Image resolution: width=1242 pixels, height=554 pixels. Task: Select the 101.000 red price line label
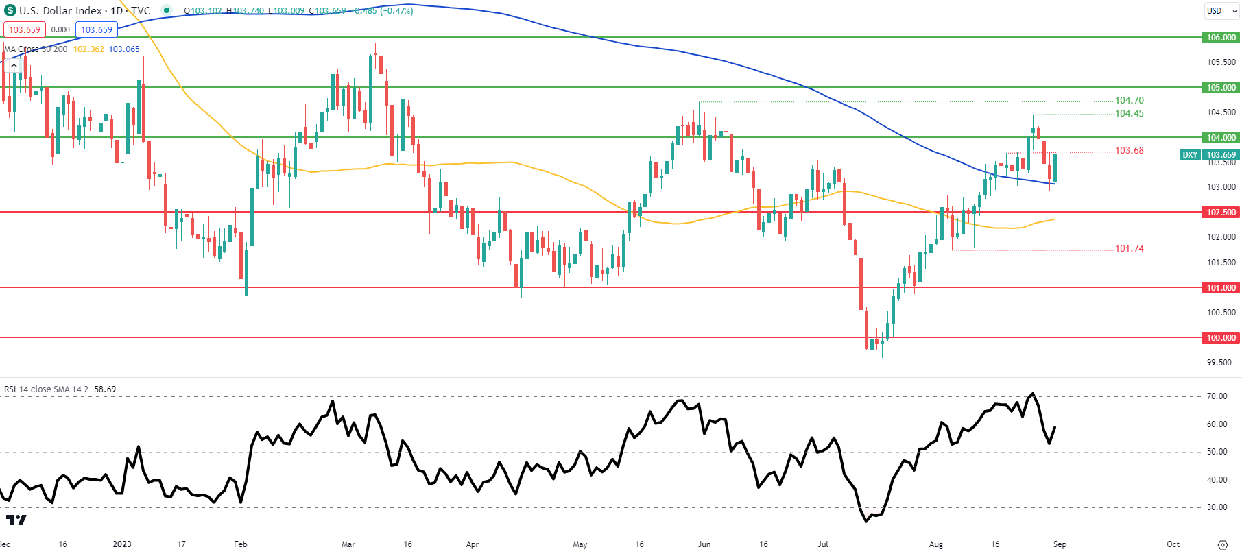[x=1221, y=287]
